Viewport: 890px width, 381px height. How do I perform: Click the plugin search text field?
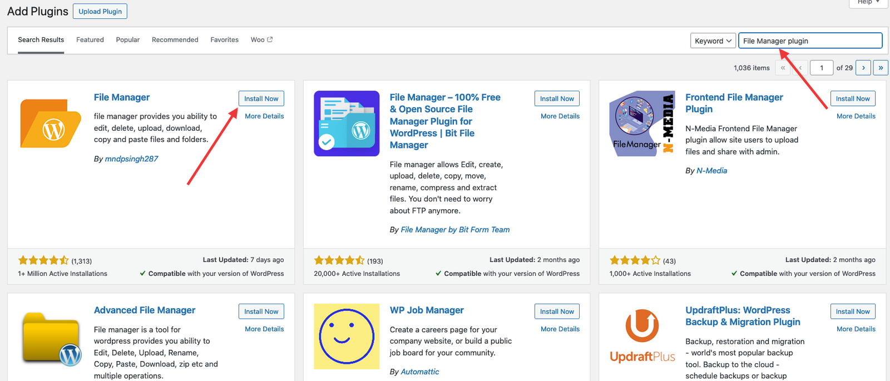(810, 41)
